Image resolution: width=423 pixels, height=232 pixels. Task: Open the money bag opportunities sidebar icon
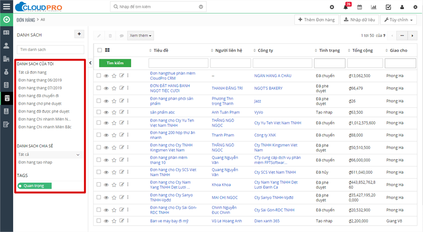click(6, 72)
